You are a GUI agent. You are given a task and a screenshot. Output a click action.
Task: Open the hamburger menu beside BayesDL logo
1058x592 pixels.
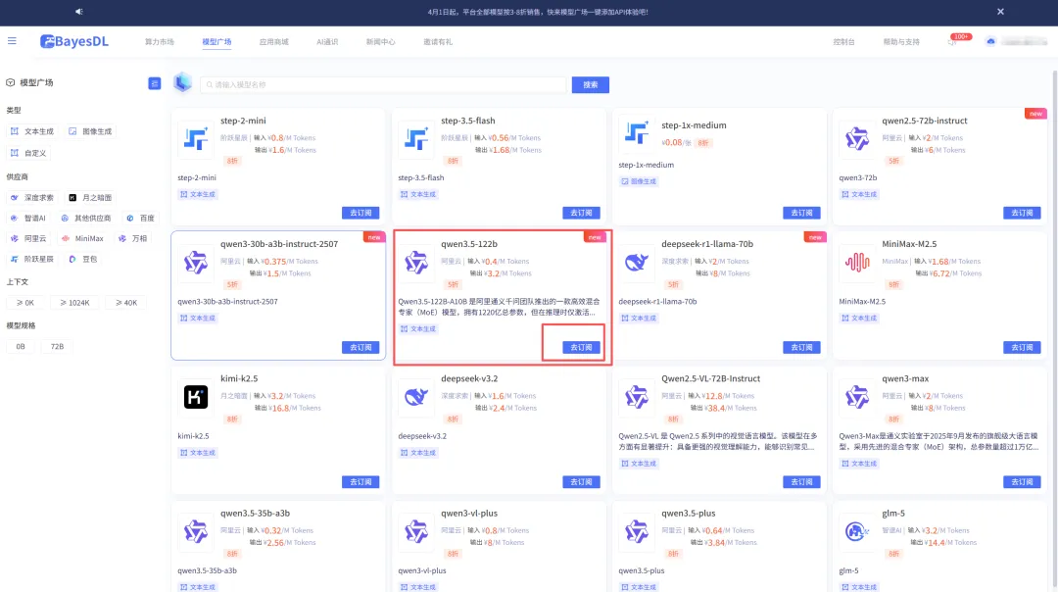(12, 41)
